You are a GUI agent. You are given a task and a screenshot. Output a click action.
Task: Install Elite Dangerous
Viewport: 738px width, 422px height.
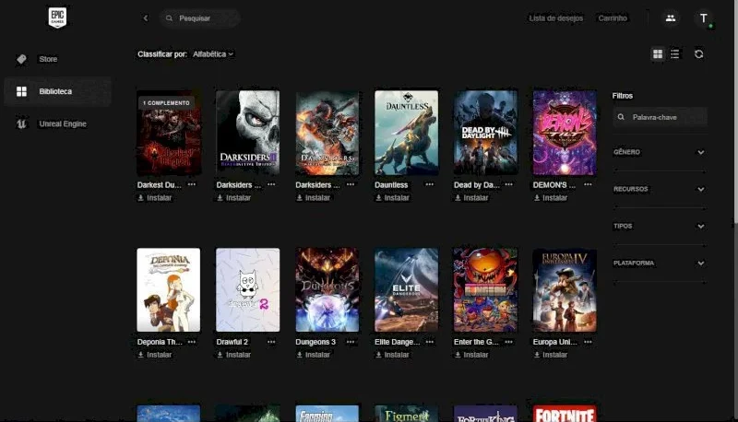point(392,355)
